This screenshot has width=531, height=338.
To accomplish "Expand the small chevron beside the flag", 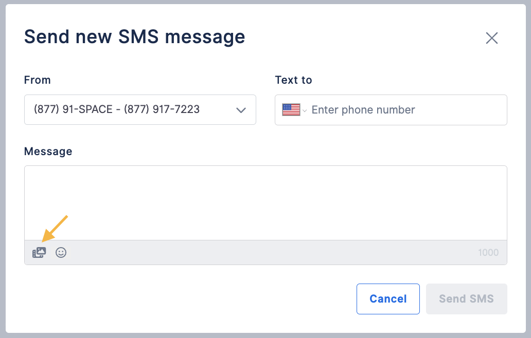I will pos(305,110).
